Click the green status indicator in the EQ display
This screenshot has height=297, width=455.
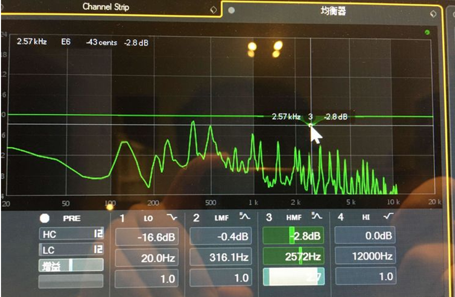click(x=427, y=33)
